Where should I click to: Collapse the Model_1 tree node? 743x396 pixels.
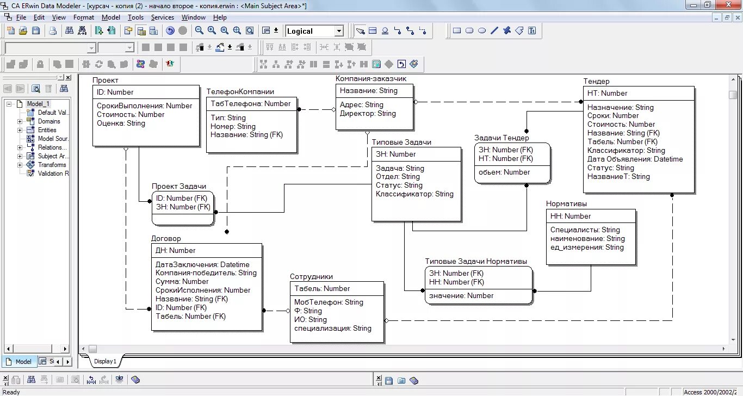(x=9, y=104)
